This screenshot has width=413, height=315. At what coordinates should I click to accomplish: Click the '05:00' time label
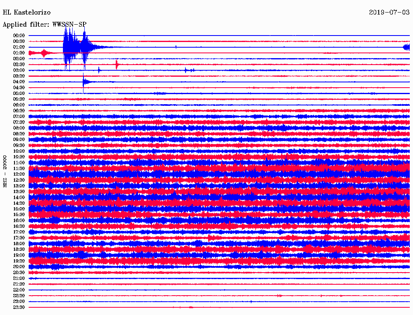[19, 93]
